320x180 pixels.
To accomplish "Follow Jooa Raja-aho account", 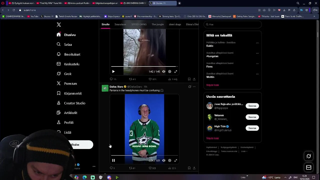I will click(252, 106).
